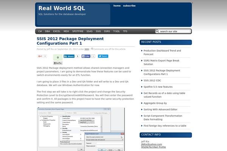This screenshot has height=151, width=227.
Task: Open SSRS Matrix Export Page Break Solution
Action: coord(162,62)
